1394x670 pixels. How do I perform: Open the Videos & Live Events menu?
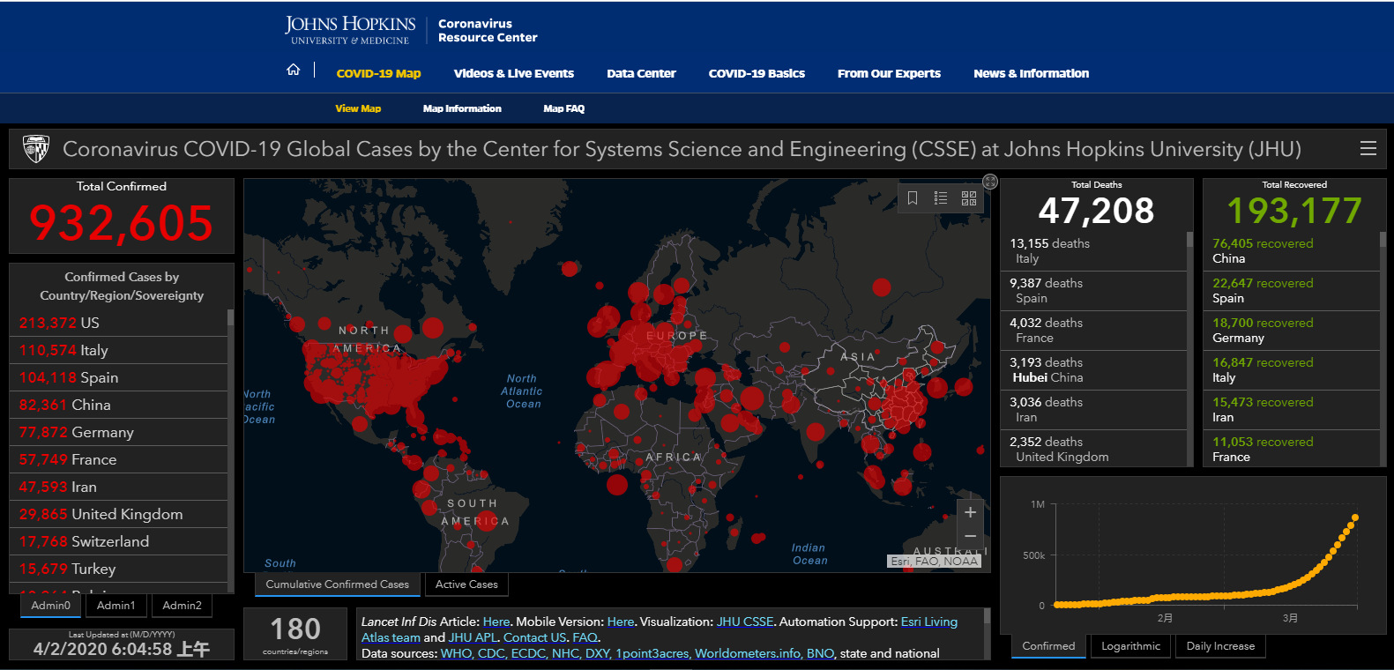[x=513, y=73]
